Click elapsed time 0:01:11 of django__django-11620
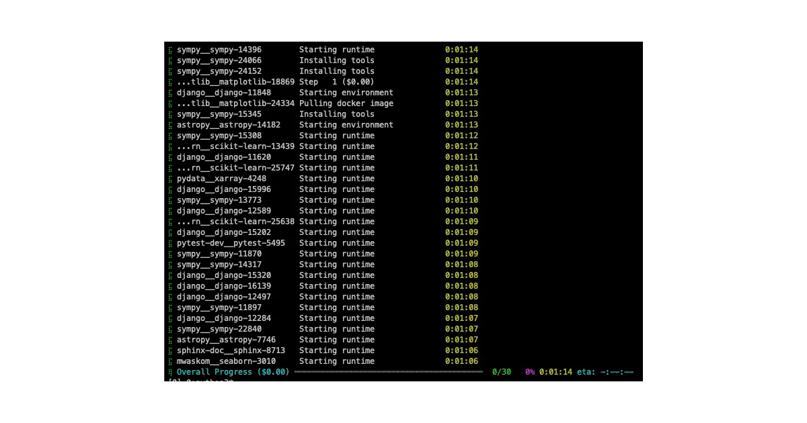Screen dimensions: 807x423 pyautogui.click(x=461, y=157)
